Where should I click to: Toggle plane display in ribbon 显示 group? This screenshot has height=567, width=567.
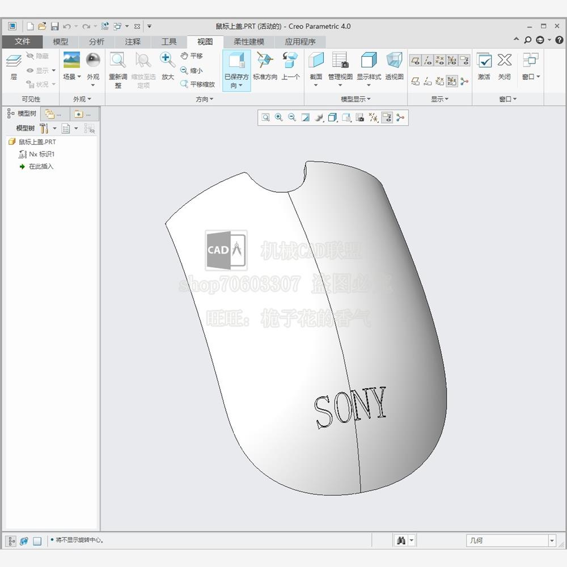click(x=416, y=61)
